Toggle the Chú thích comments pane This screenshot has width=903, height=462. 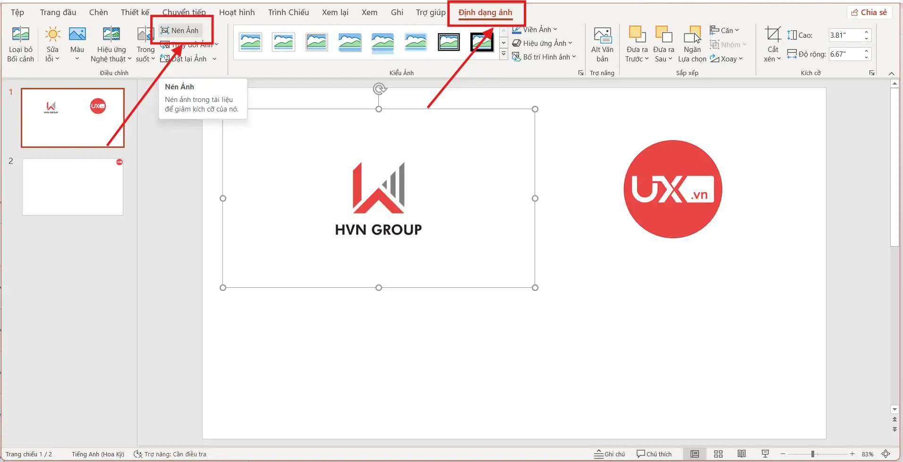tap(654, 453)
